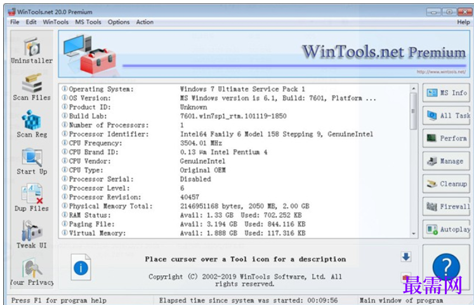Screen dimensions: 474x305
Task: Select the RAM Status row
Action: pos(234,216)
